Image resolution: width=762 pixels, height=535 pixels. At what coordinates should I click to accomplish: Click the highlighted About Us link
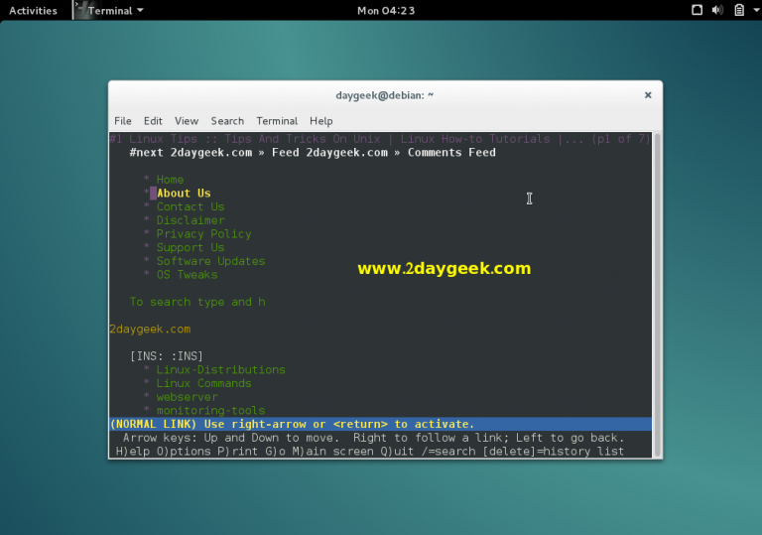coord(184,194)
